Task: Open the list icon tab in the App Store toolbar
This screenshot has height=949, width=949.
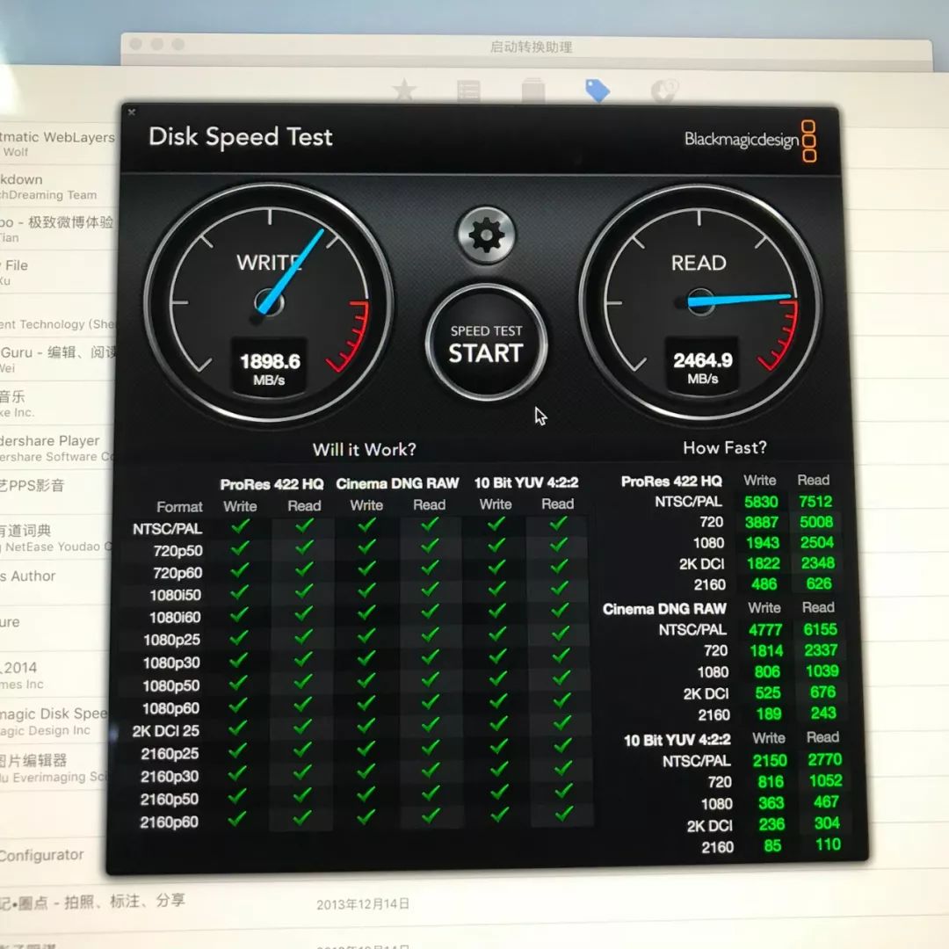Action: tap(468, 91)
